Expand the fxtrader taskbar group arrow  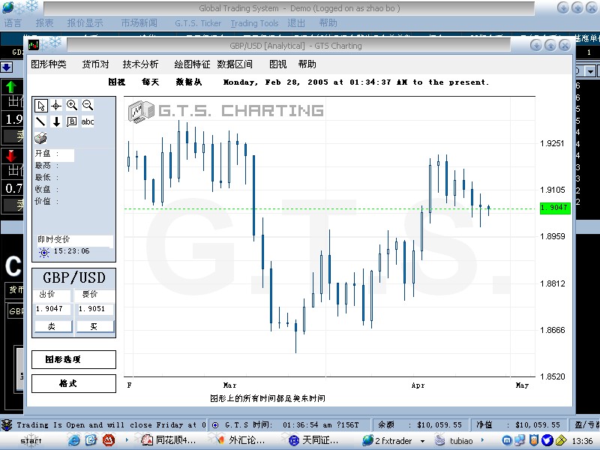pos(422,441)
